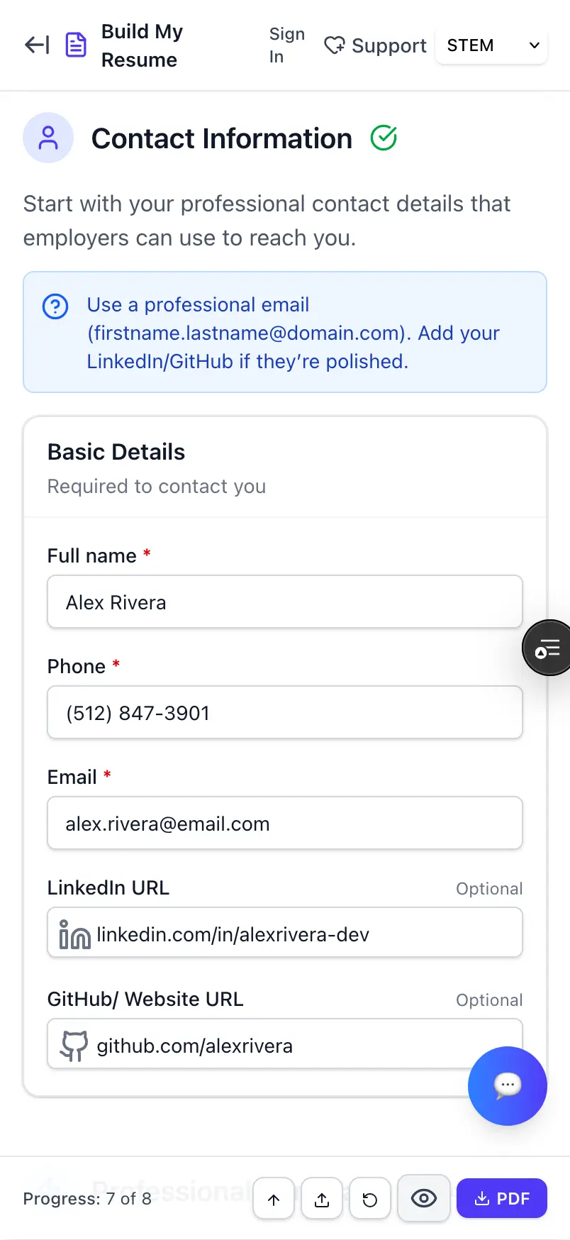Click the Build My Resume document icon

point(76,45)
